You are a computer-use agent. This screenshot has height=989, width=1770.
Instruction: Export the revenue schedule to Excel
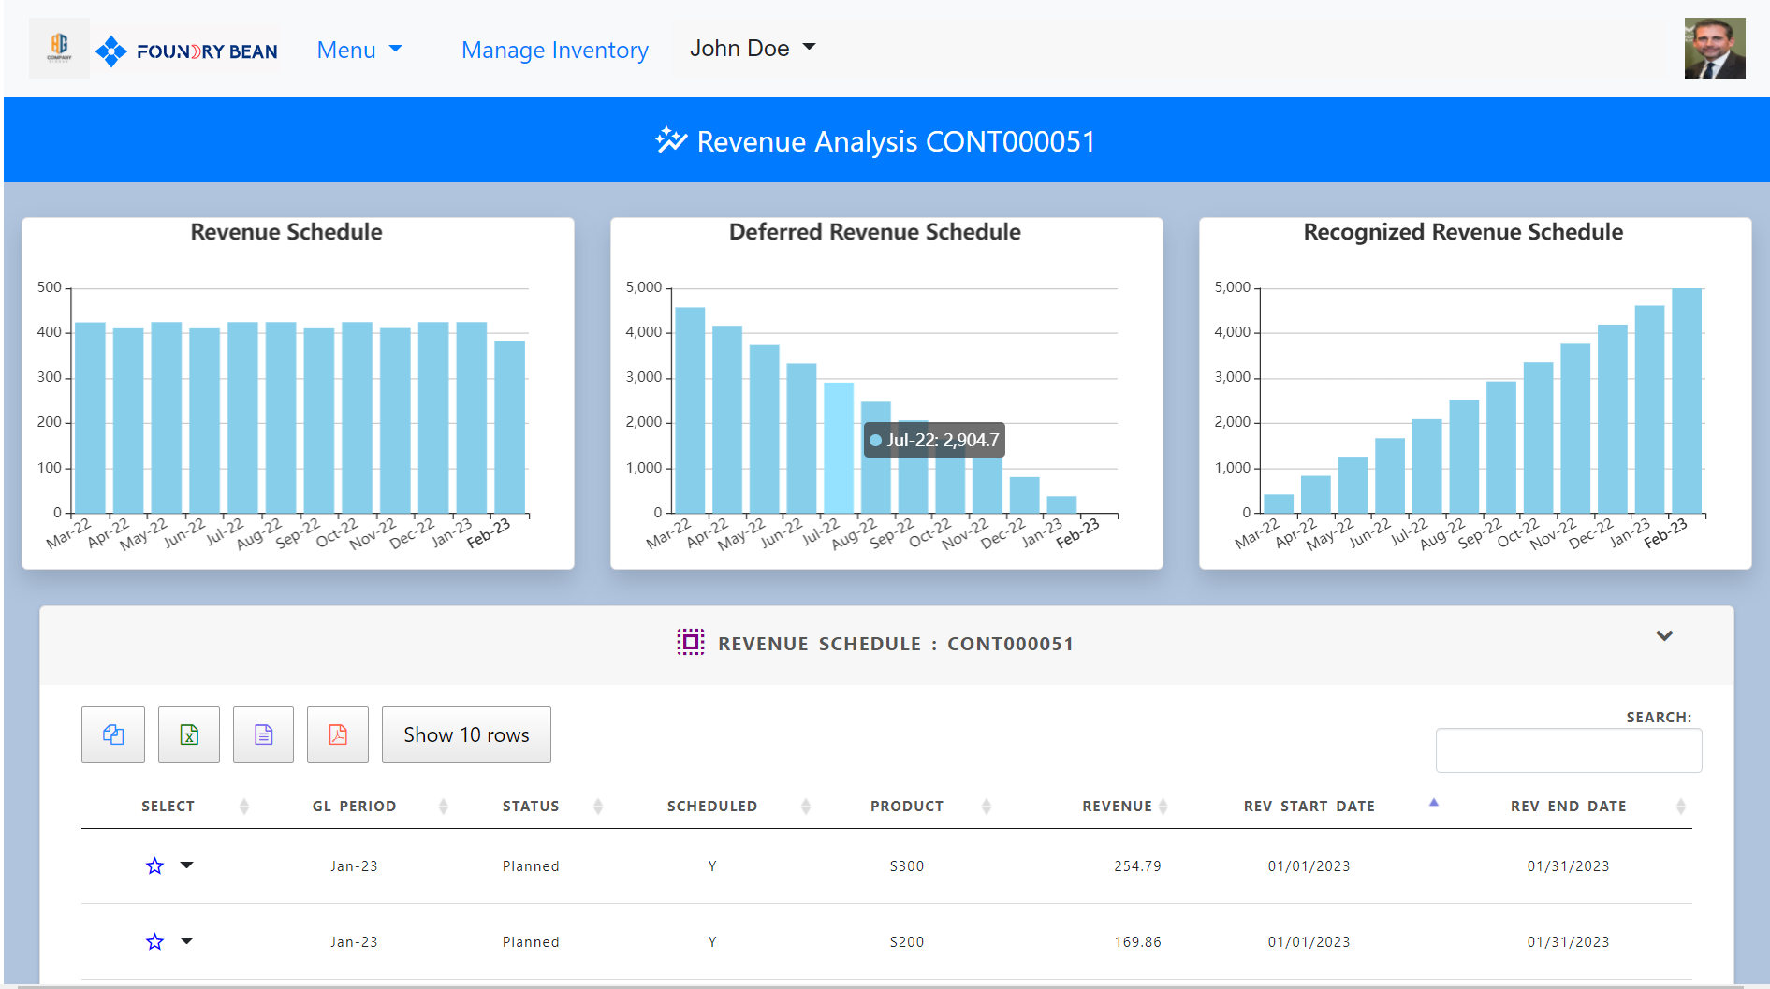(x=188, y=734)
